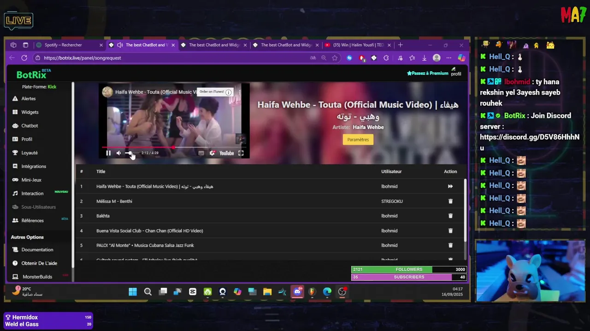
Task: Click lbohmid username in stream chat
Action: 517,82
